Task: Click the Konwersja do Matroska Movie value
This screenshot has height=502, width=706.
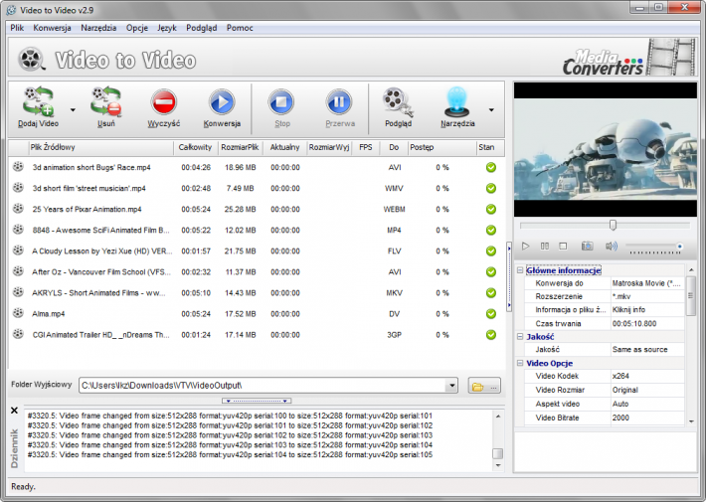Action: [x=646, y=283]
